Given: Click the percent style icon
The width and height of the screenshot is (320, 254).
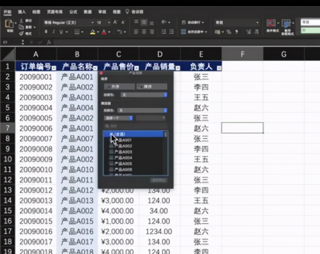Looking at the screenshot, I should coord(228,32).
